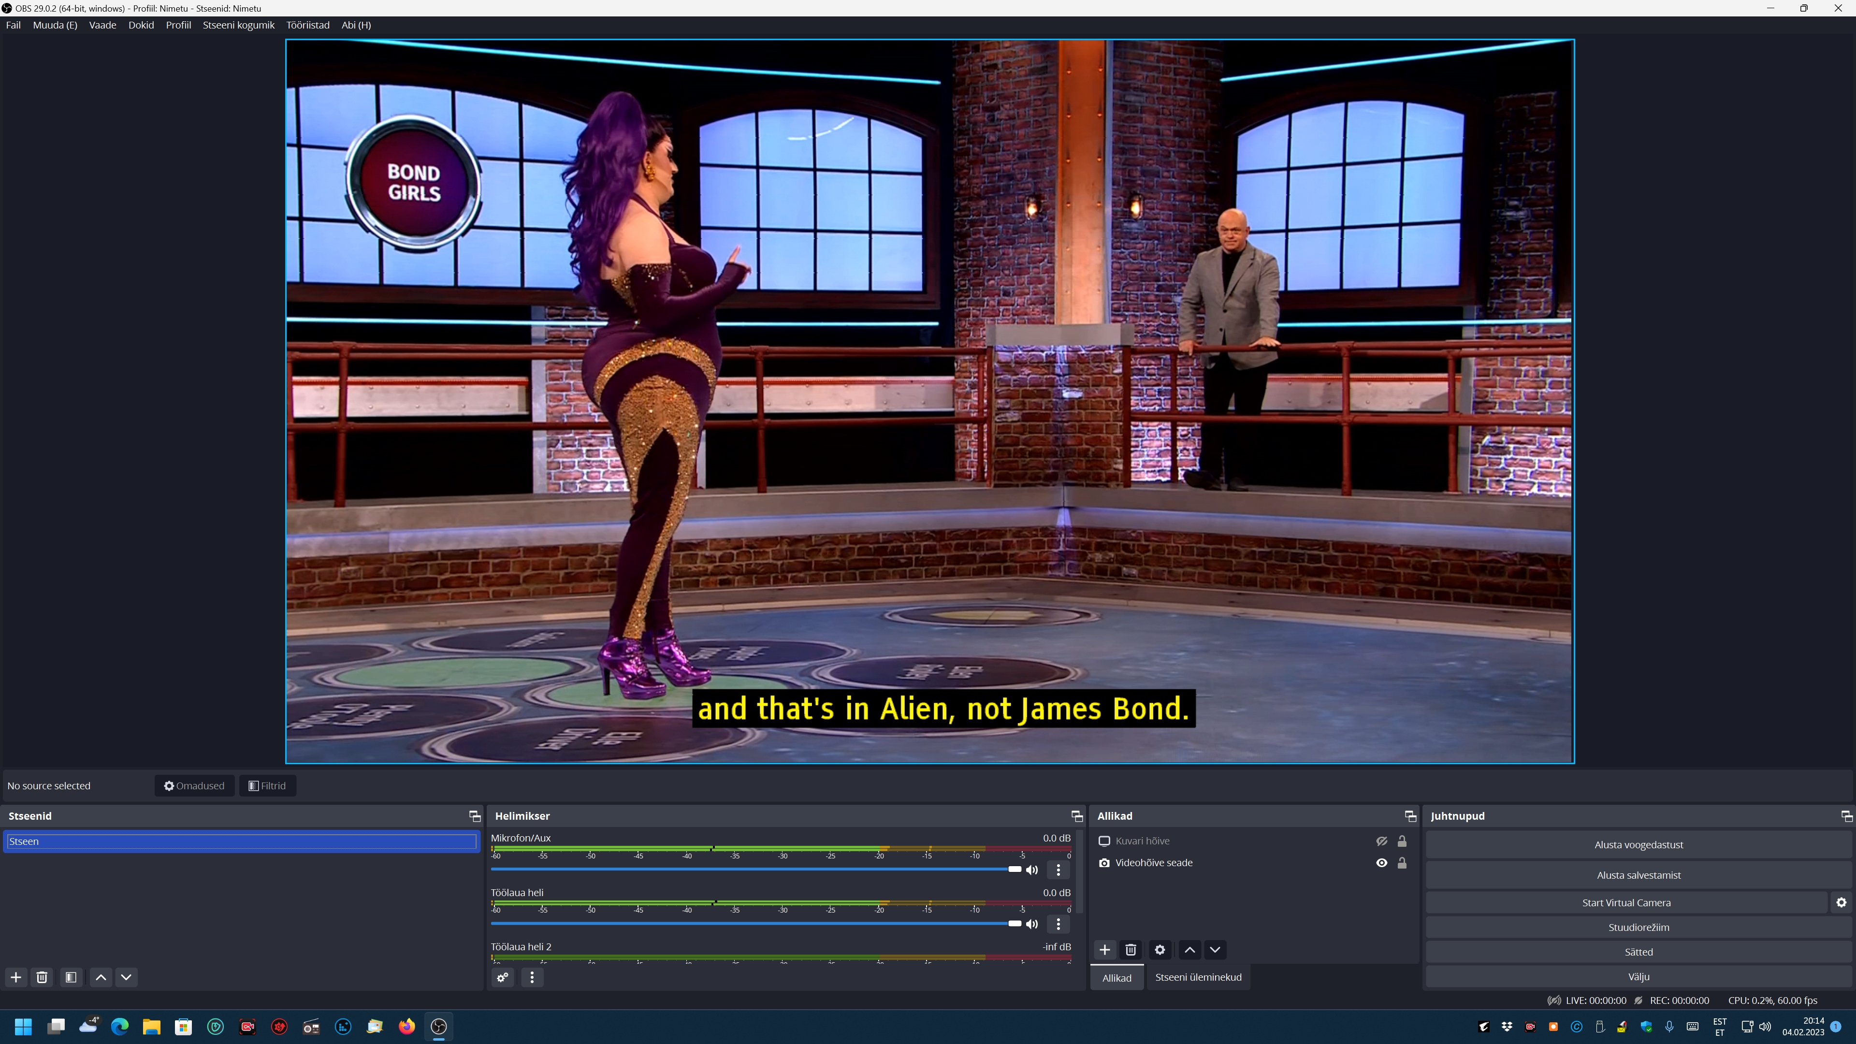The image size is (1856, 1044).
Task: Move source down with chevron in Allikad
Action: tap(1215, 950)
